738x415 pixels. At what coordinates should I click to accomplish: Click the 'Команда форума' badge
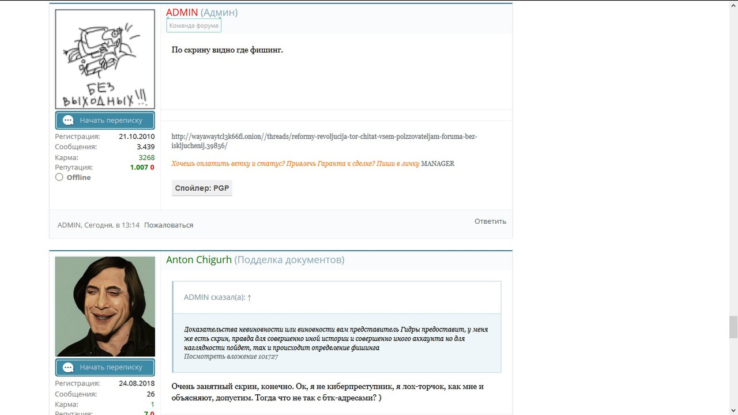[194, 25]
